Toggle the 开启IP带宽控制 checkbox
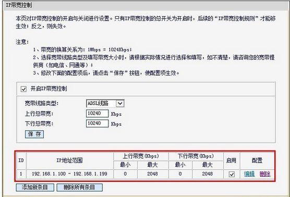290x197 pixels. [x=23, y=89]
